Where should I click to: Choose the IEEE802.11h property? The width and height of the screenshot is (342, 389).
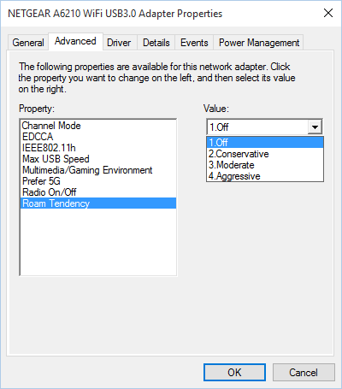click(x=98, y=148)
